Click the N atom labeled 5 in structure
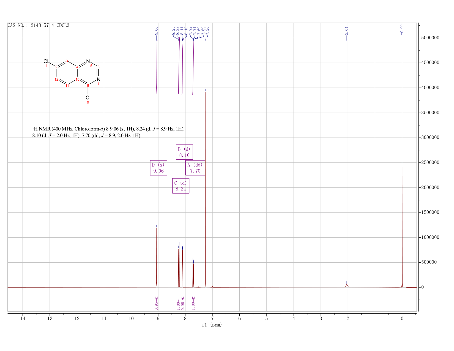 click(x=88, y=61)
